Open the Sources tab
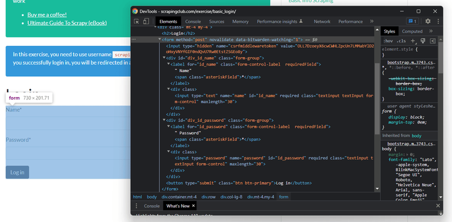The image size is (452, 222). (216, 21)
